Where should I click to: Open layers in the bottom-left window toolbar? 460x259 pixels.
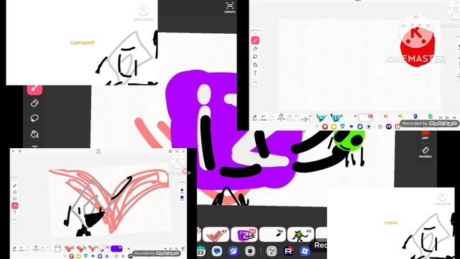point(36,248)
